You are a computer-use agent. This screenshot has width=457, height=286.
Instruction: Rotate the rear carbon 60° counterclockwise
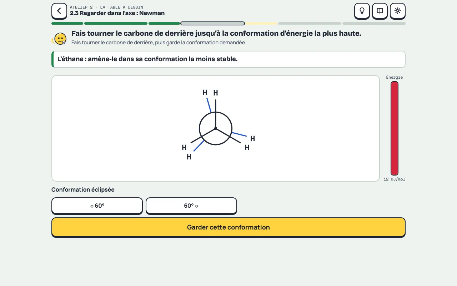tap(97, 206)
